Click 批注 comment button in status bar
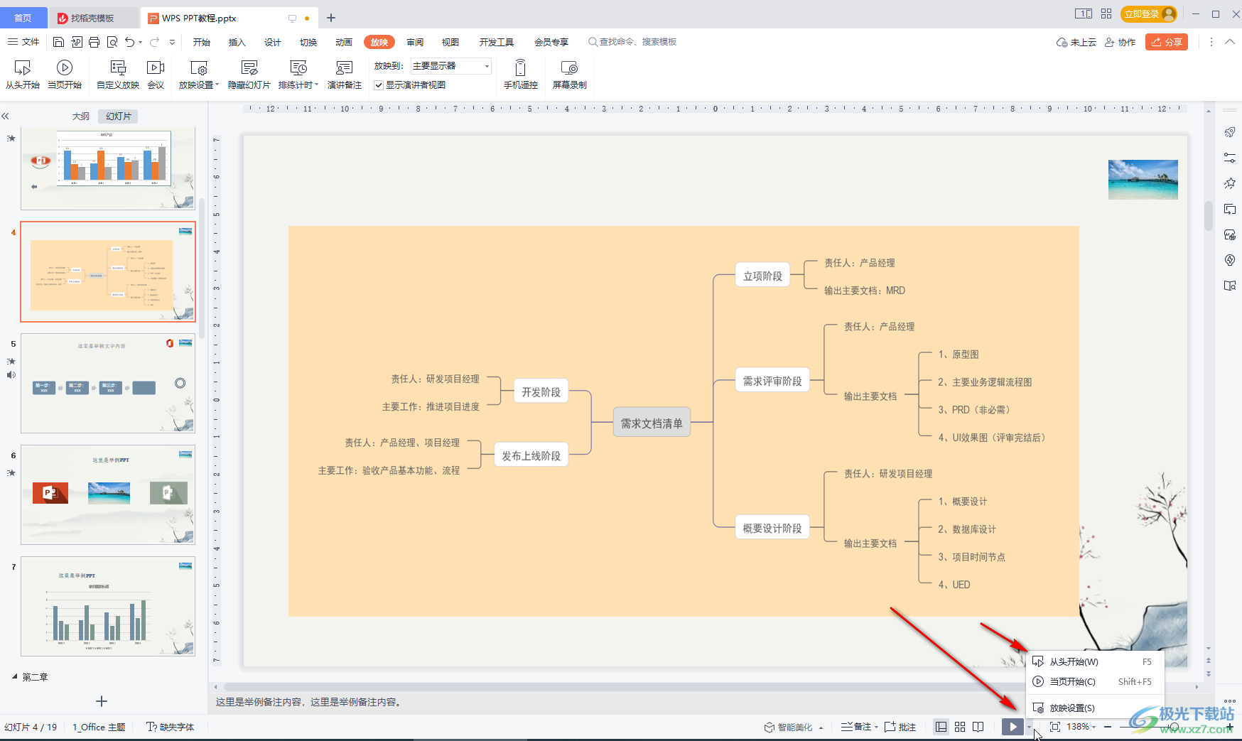The height and width of the screenshot is (741, 1242). tap(900, 727)
